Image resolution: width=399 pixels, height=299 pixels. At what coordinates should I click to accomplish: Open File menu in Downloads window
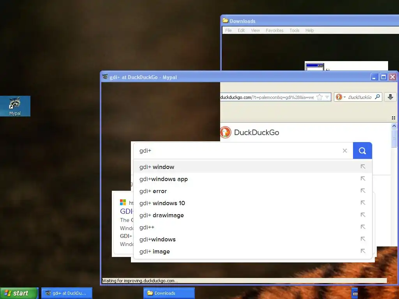[x=228, y=30]
